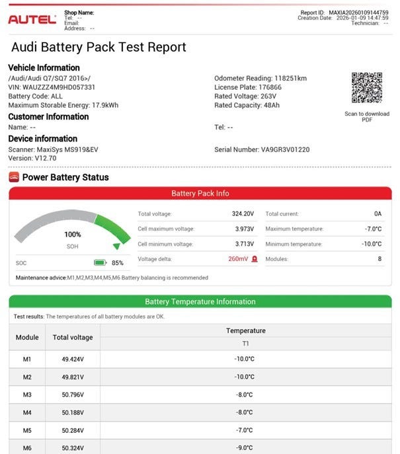Click M4 voltage '50.188V'
The image size is (400, 454).
coord(73,412)
